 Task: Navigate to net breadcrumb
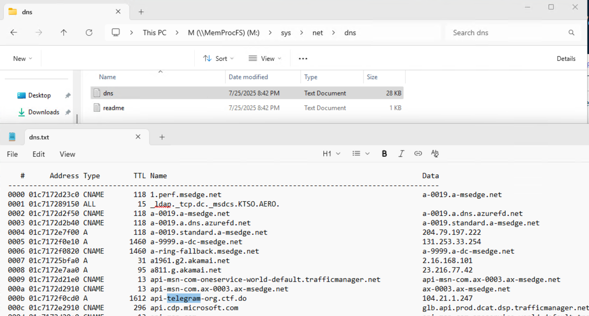click(318, 33)
